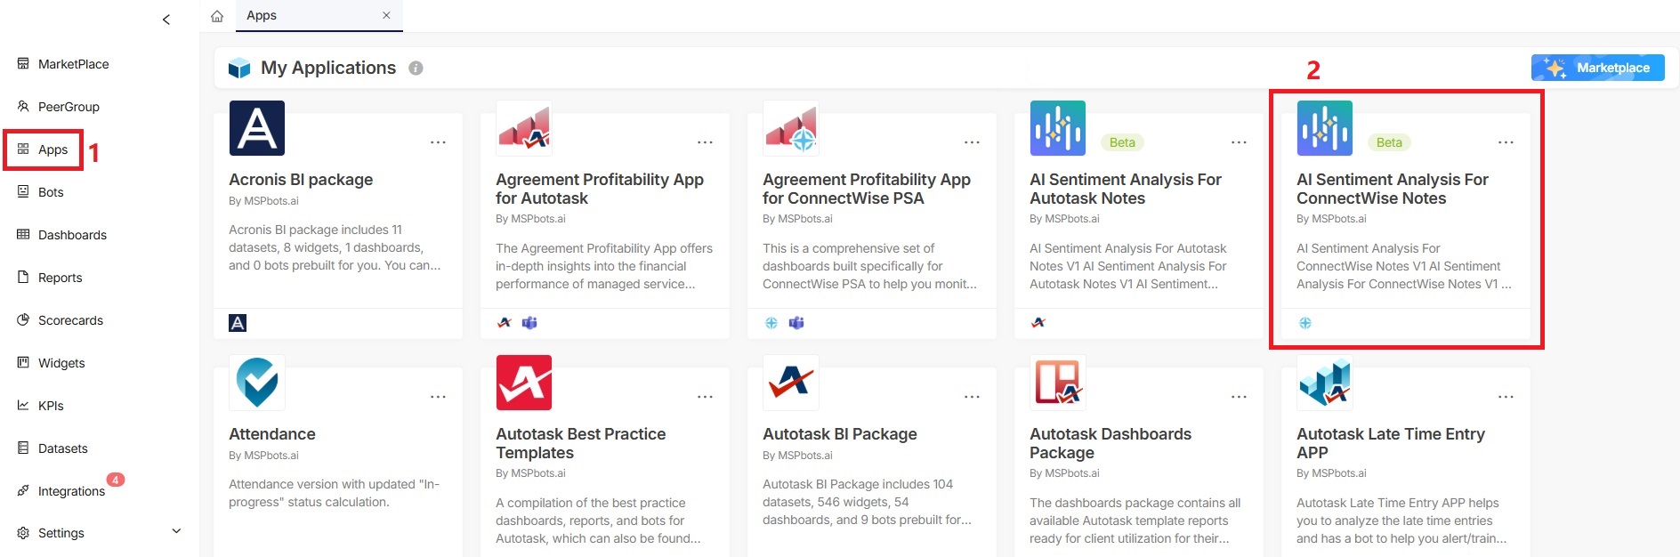This screenshot has height=557, width=1680.
Task: Open Agreement Profitability App for ConnectWise title
Action: [866, 189]
